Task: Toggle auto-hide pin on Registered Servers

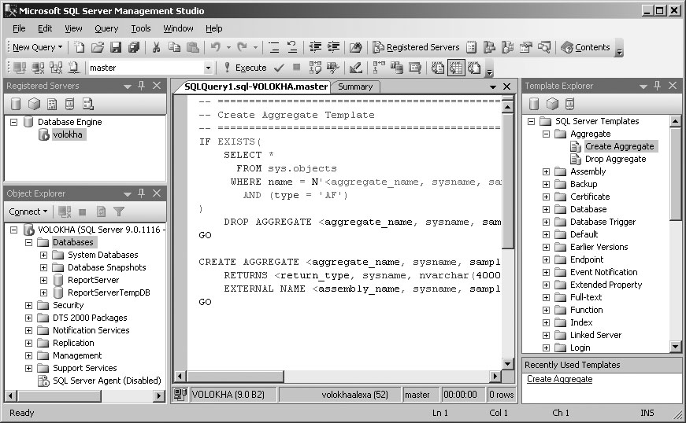Action: click(x=142, y=86)
